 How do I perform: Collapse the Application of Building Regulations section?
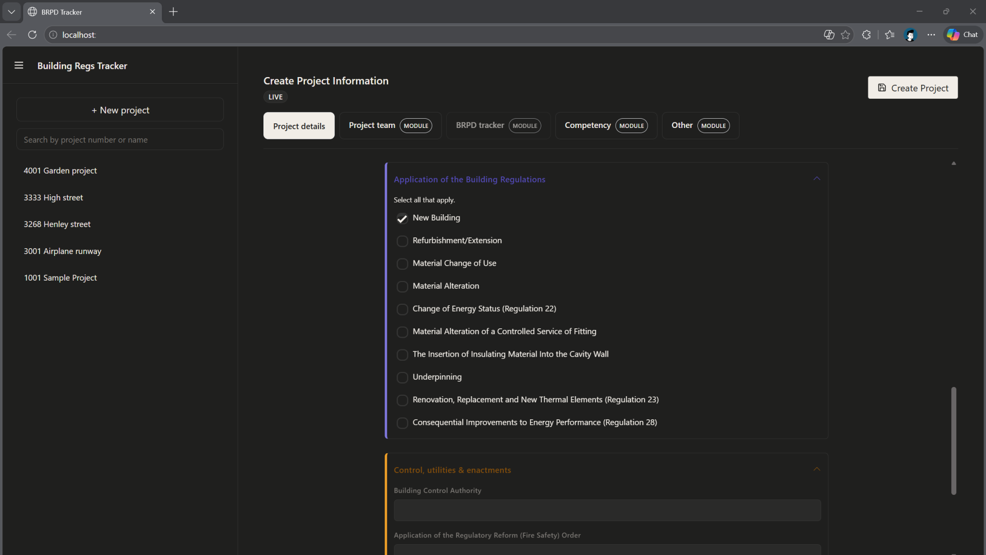click(817, 178)
